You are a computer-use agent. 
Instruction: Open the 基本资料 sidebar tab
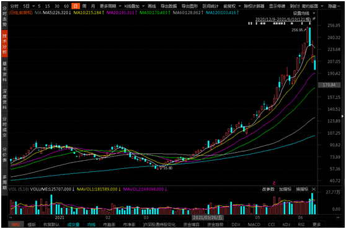click(4, 71)
